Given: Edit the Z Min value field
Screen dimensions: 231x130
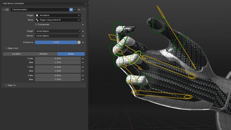Looking at the screenshot, I should [58, 75].
